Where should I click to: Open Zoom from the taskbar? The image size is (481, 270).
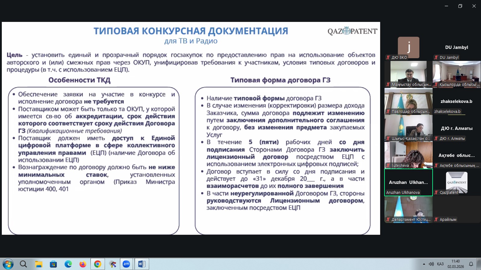pyautogui.click(x=127, y=264)
